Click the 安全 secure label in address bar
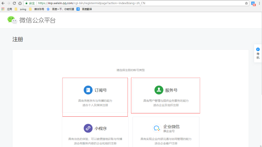The width and height of the screenshot is (262, 147). click(32, 3)
